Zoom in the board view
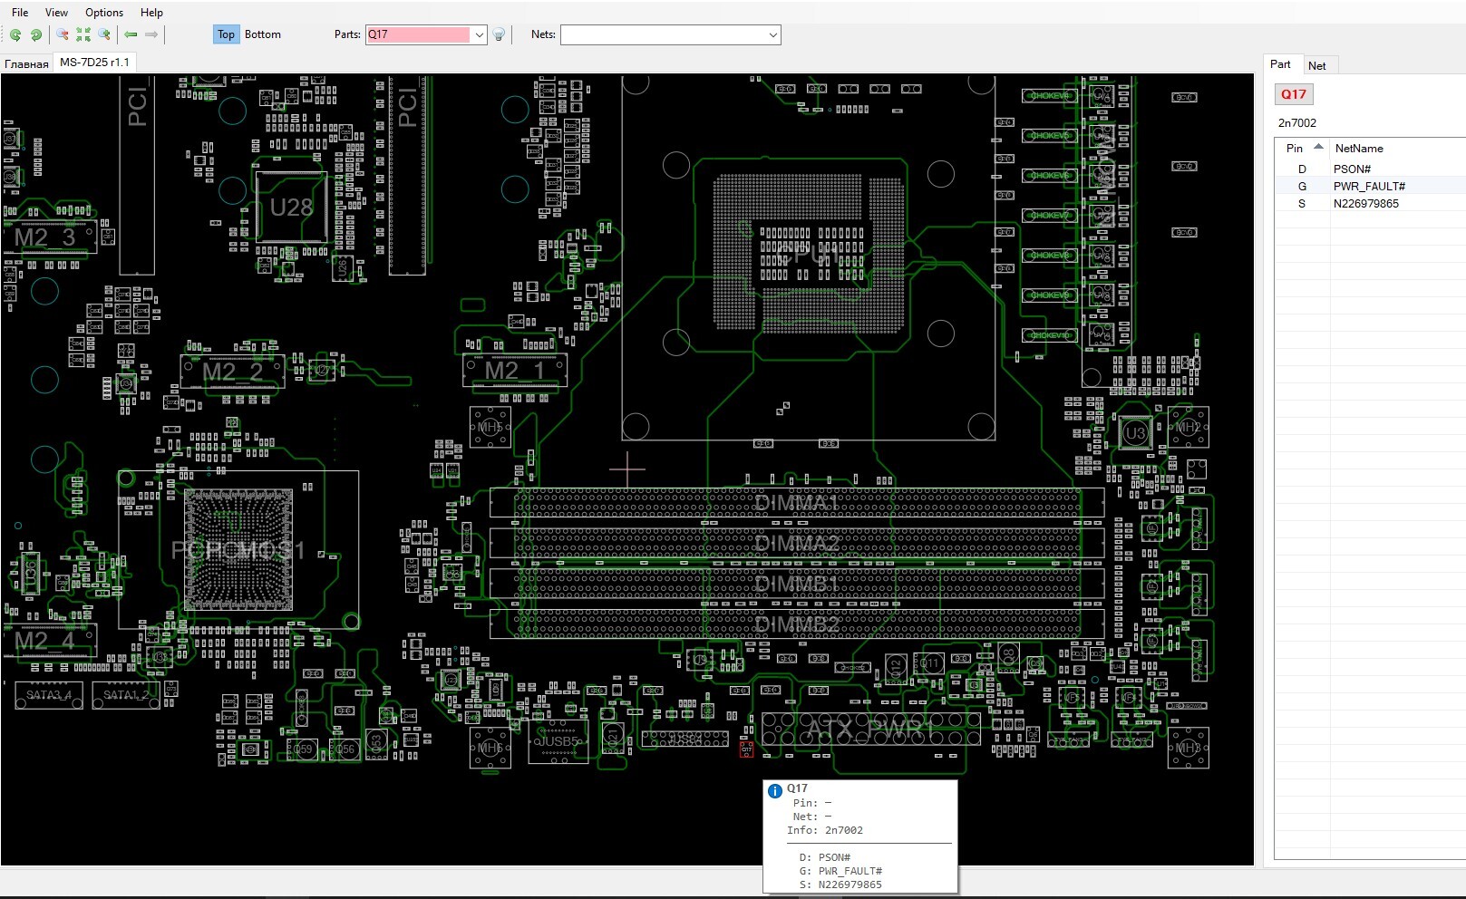1466x899 pixels. pyautogui.click(x=105, y=34)
